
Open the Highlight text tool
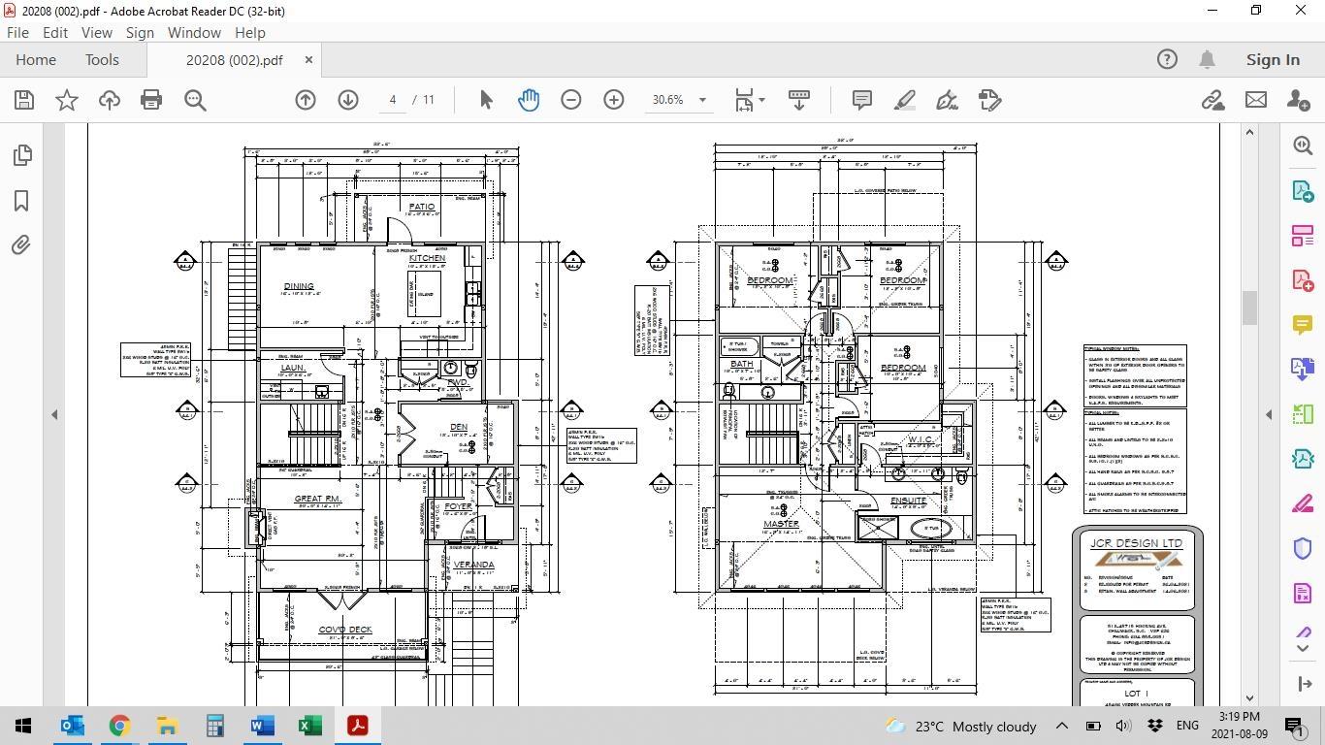(904, 100)
